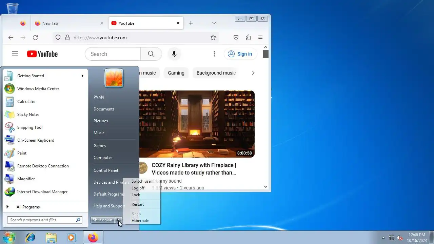Click the YouTube search magnifier button
Screen dimensions: 434x244
pyautogui.click(x=151, y=54)
